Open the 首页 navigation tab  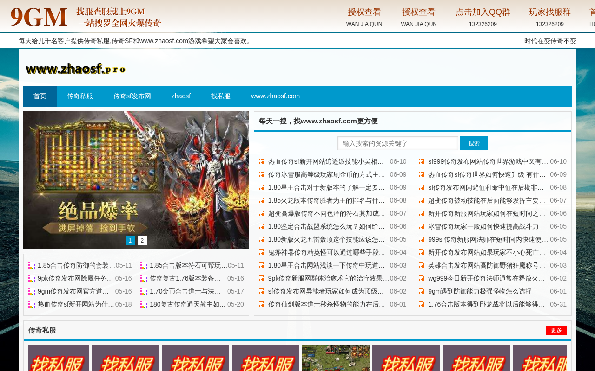tap(40, 96)
